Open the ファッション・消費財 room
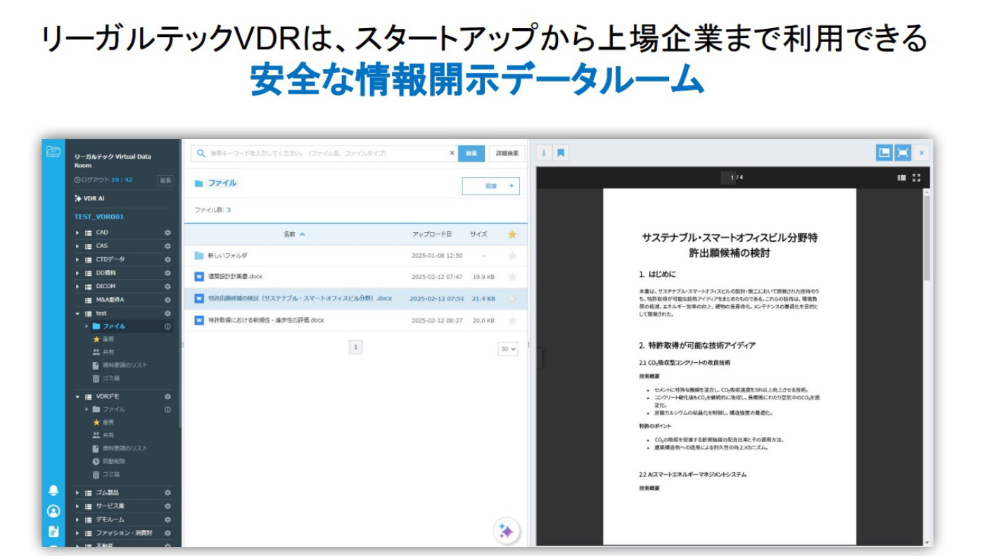Image resolution: width=985 pixels, height=556 pixels. (125, 533)
